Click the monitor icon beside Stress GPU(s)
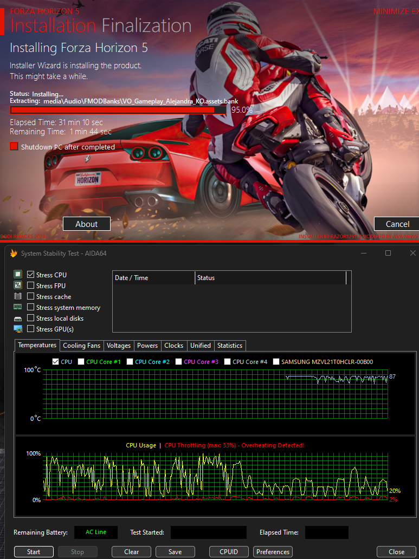This screenshot has height=559, width=419. 18,329
